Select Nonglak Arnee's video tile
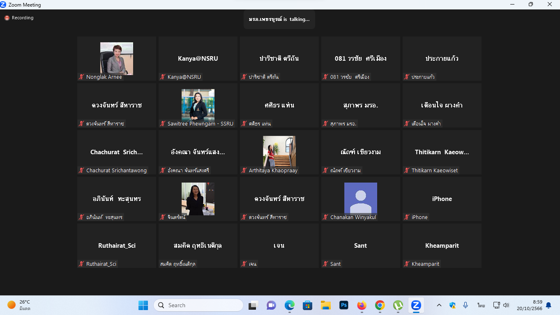This screenshot has height=315, width=560. tap(117, 59)
